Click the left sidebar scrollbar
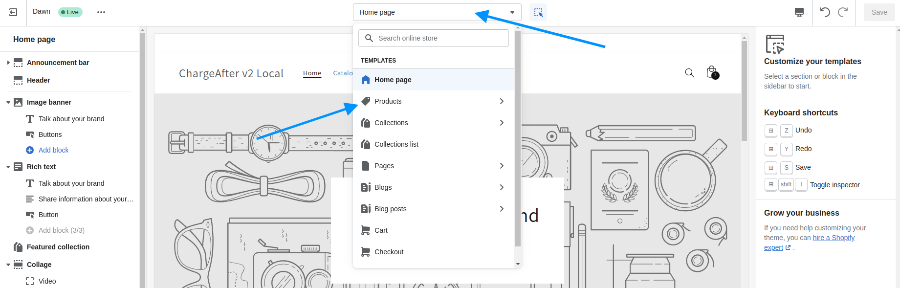Viewport: 900px width, 288px height. pyautogui.click(x=142, y=160)
